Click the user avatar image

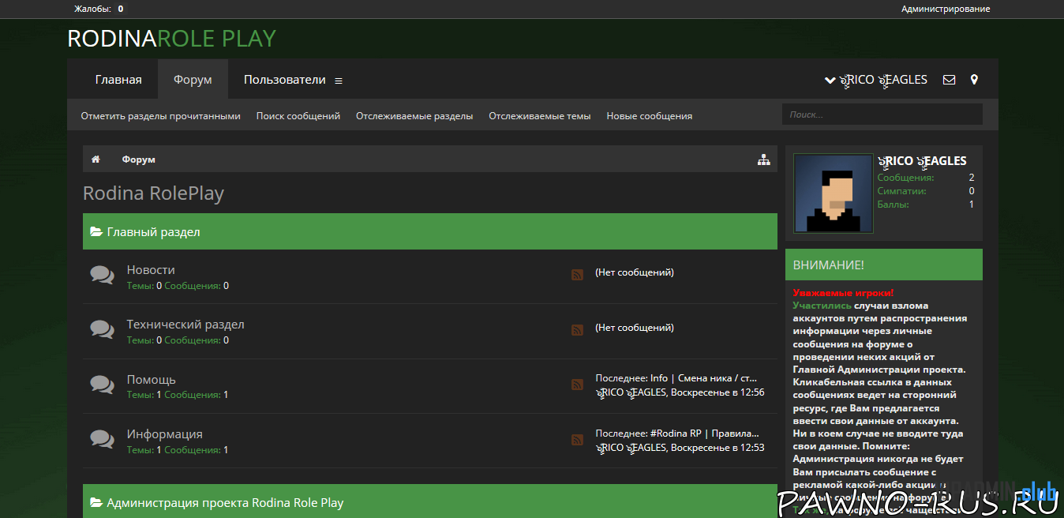coord(833,193)
